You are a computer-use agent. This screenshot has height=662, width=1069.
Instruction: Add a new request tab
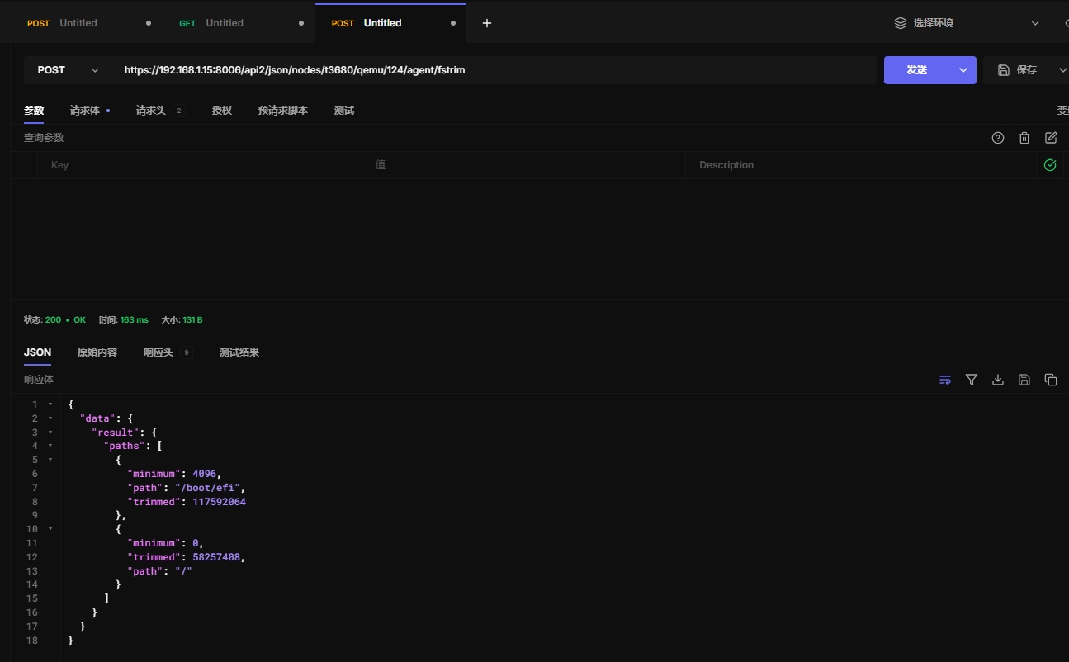(x=487, y=23)
